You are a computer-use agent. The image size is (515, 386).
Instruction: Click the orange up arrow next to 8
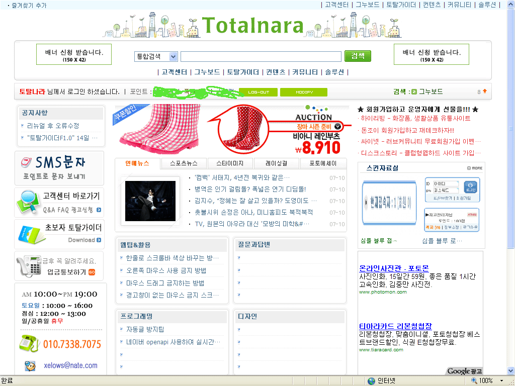[485, 91]
